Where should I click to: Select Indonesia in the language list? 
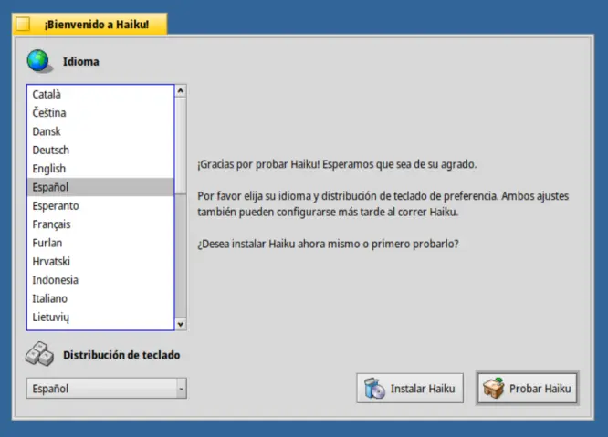[100, 280]
